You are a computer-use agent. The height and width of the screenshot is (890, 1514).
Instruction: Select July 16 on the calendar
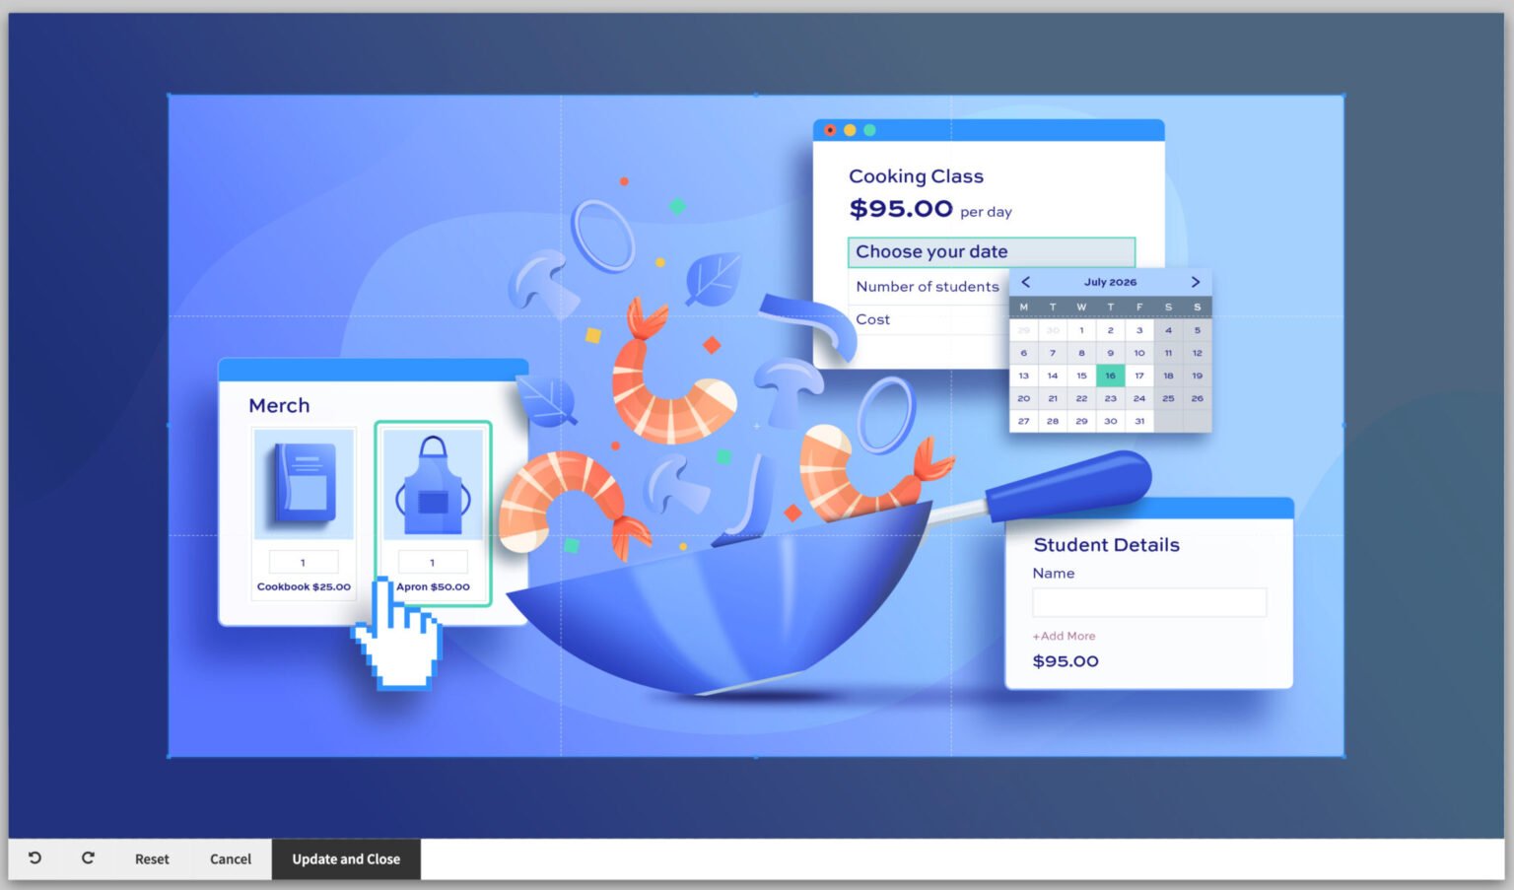[1110, 376]
